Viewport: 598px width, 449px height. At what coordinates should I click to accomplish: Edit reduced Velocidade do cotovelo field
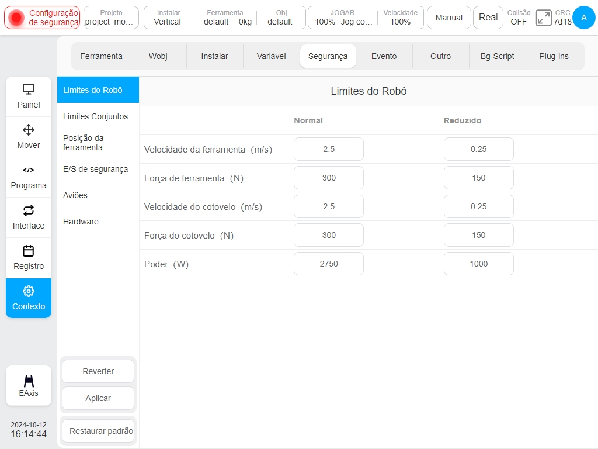click(479, 206)
